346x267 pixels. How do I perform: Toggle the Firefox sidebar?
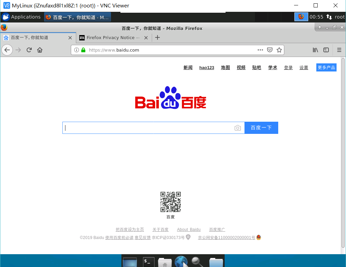click(x=326, y=50)
